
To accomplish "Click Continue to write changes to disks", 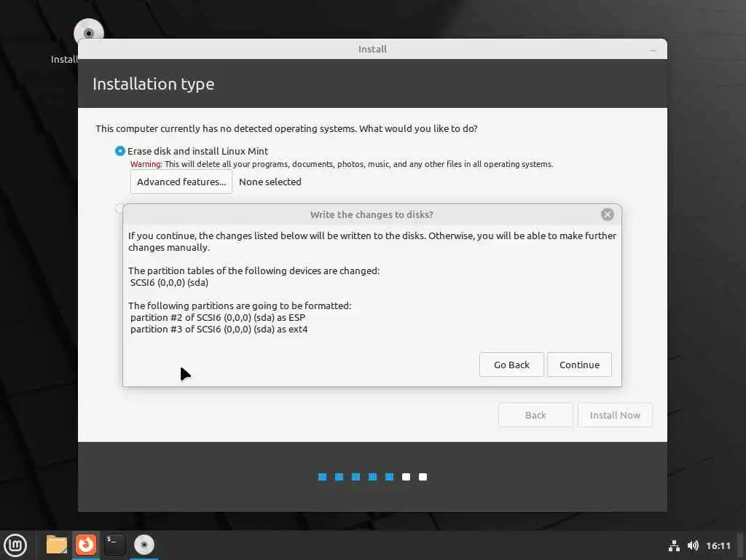I will point(579,365).
